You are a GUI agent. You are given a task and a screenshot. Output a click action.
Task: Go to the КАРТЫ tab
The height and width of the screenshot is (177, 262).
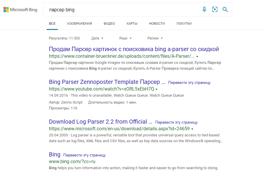pyautogui.click(x=132, y=24)
